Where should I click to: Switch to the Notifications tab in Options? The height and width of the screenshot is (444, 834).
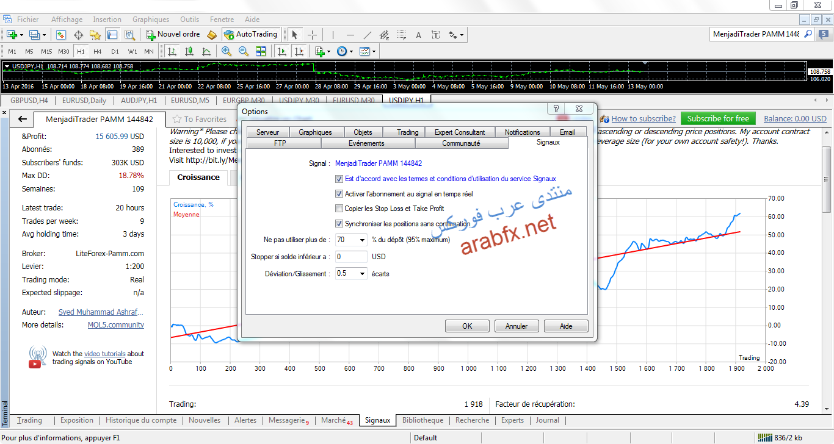point(523,132)
